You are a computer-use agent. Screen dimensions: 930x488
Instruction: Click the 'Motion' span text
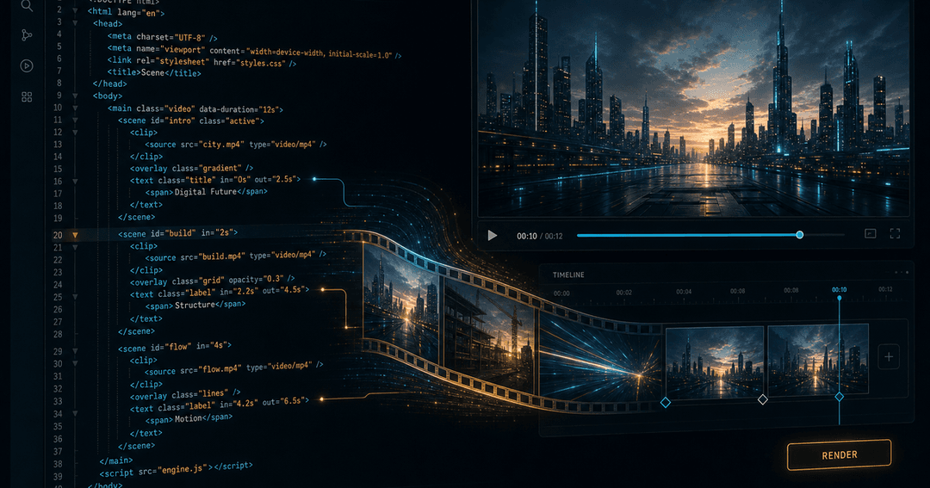coord(189,418)
